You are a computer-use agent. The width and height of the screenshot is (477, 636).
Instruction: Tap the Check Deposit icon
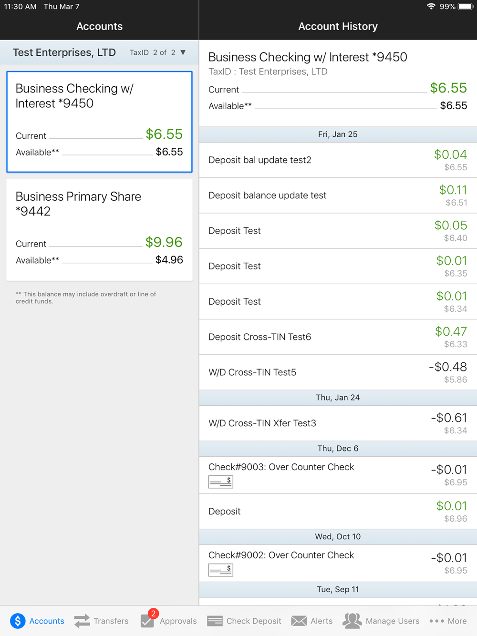click(x=215, y=621)
